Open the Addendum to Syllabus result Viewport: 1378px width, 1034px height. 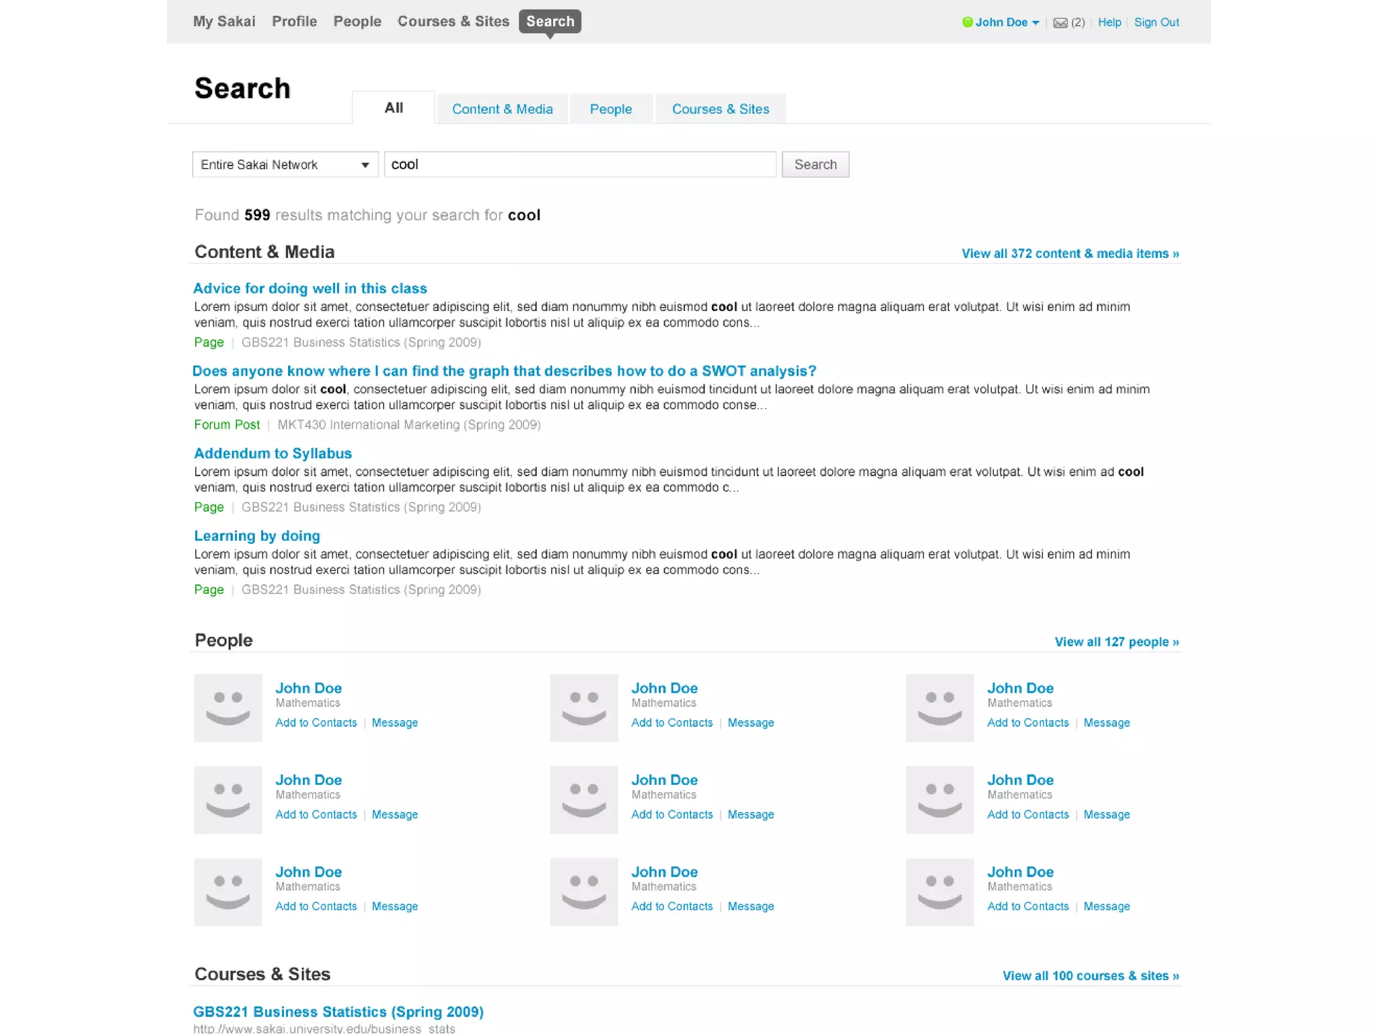pos(273,454)
